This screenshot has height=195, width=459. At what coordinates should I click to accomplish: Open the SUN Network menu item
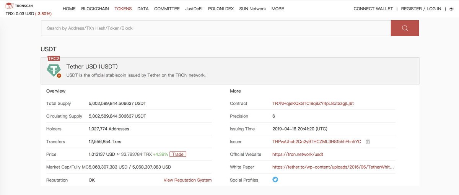pyautogui.click(x=252, y=9)
